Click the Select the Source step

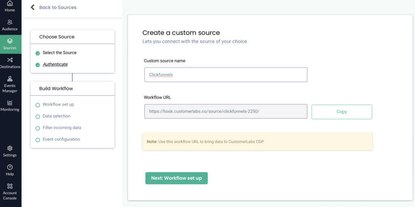[x=60, y=53]
